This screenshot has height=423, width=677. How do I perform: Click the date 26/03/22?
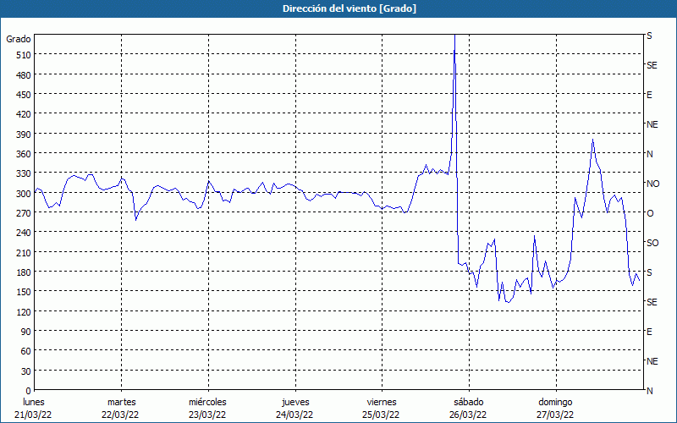click(x=469, y=415)
